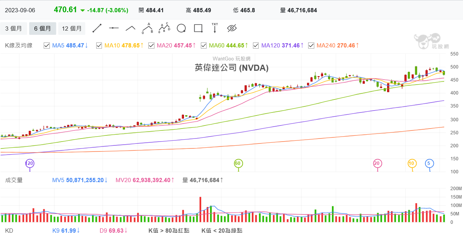463x233 pixels.
Task: Click the current price 470.61
Action: click(x=66, y=10)
